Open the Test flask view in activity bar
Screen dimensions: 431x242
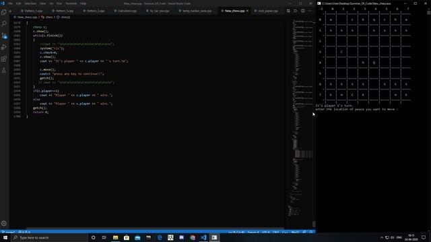click(x=4, y=71)
